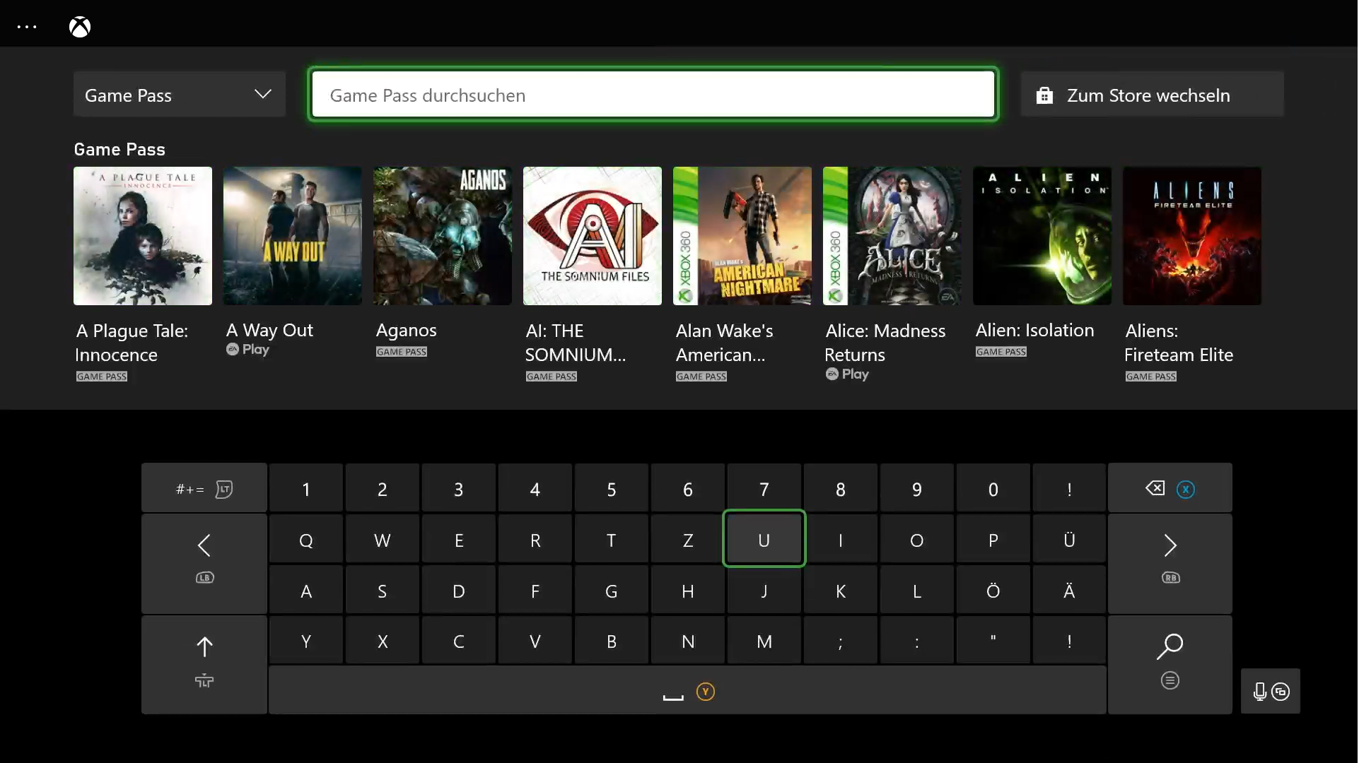1359x763 pixels.
Task: Tap the number 7 key
Action: pos(764,489)
